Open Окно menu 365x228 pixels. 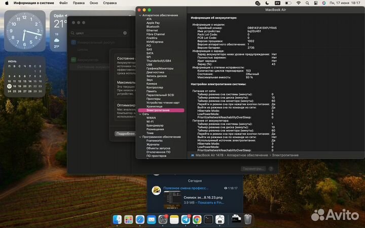(94, 3)
